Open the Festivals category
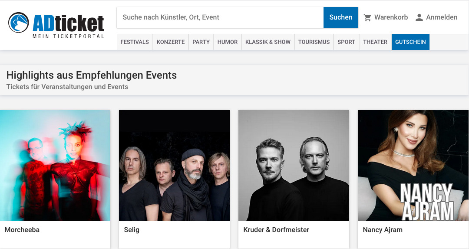The height and width of the screenshot is (249, 469). [x=135, y=42]
